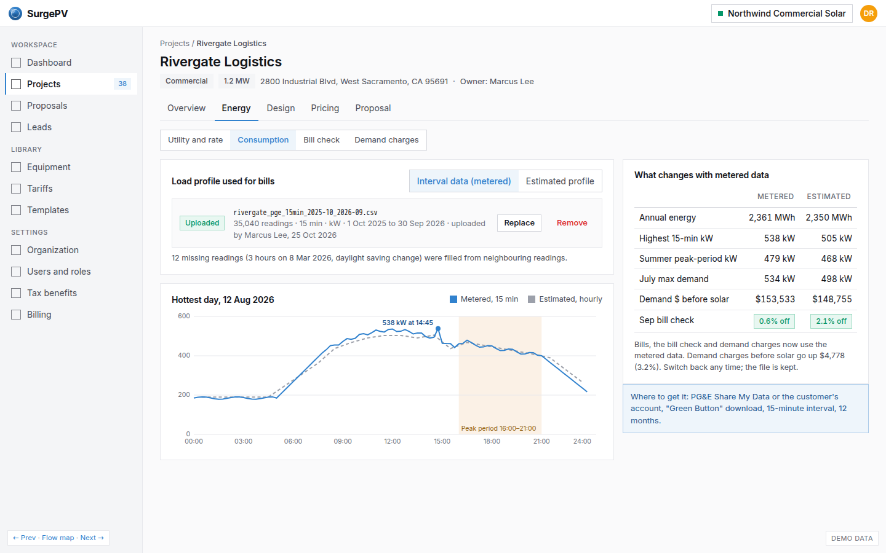Open the Dashboard sidebar icon
886x553 pixels.
click(x=16, y=63)
